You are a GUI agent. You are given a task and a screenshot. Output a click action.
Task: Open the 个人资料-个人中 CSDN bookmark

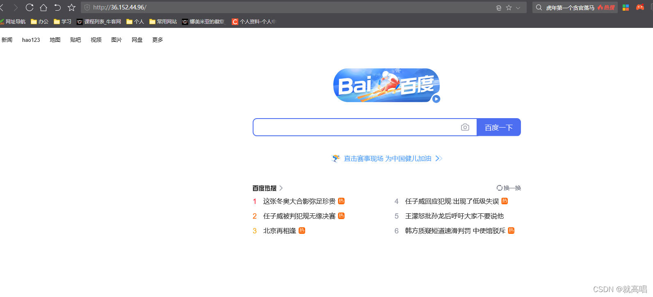click(x=254, y=22)
